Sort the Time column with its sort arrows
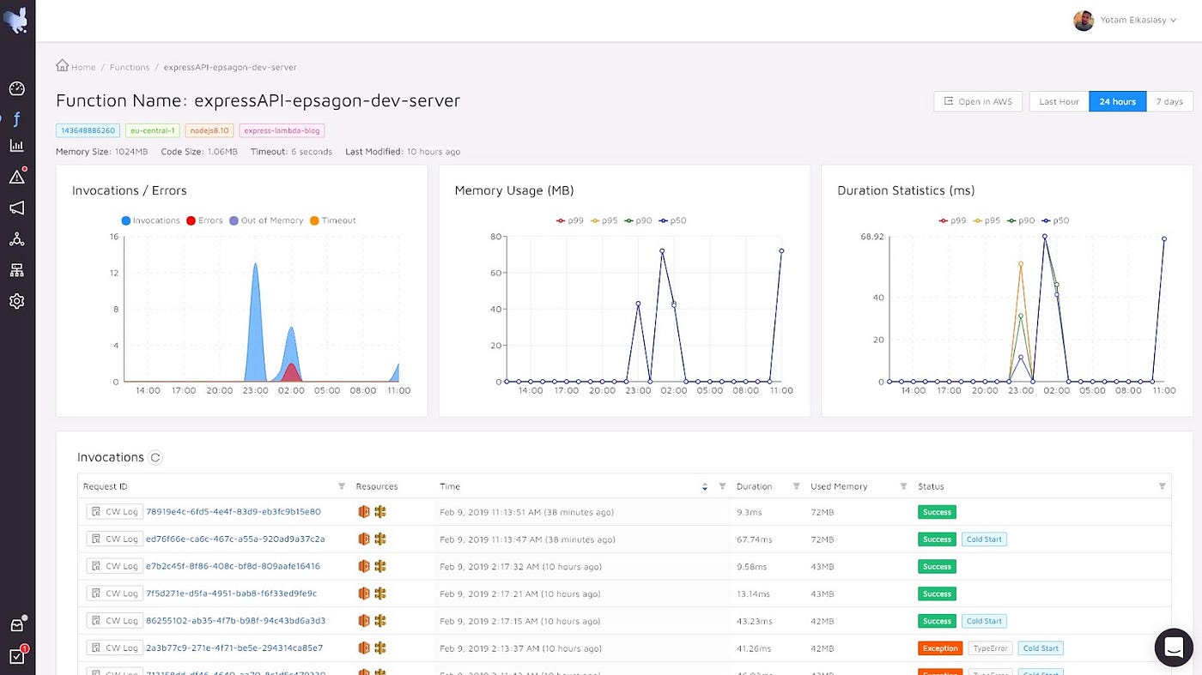The height and width of the screenshot is (675, 1202). pyautogui.click(x=705, y=486)
